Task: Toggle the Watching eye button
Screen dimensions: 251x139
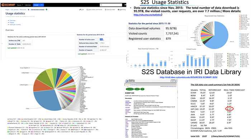Action: [122, 10]
